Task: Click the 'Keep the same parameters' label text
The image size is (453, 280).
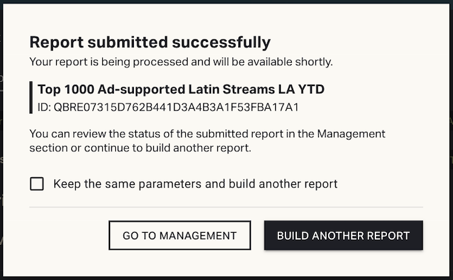Action: [195, 184]
